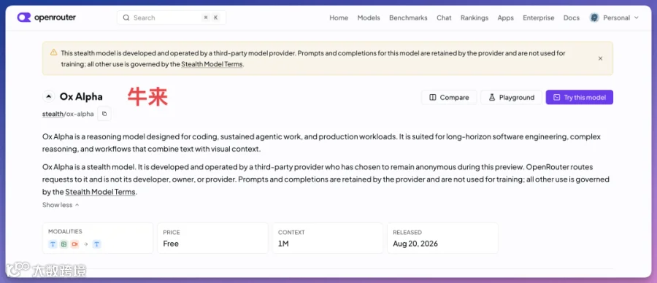Click the image input modality icon

[x=64, y=244]
